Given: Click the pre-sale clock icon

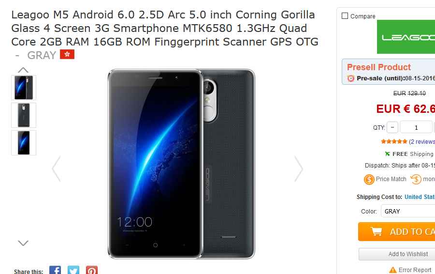Looking at the screenshot, I should 351,78.
